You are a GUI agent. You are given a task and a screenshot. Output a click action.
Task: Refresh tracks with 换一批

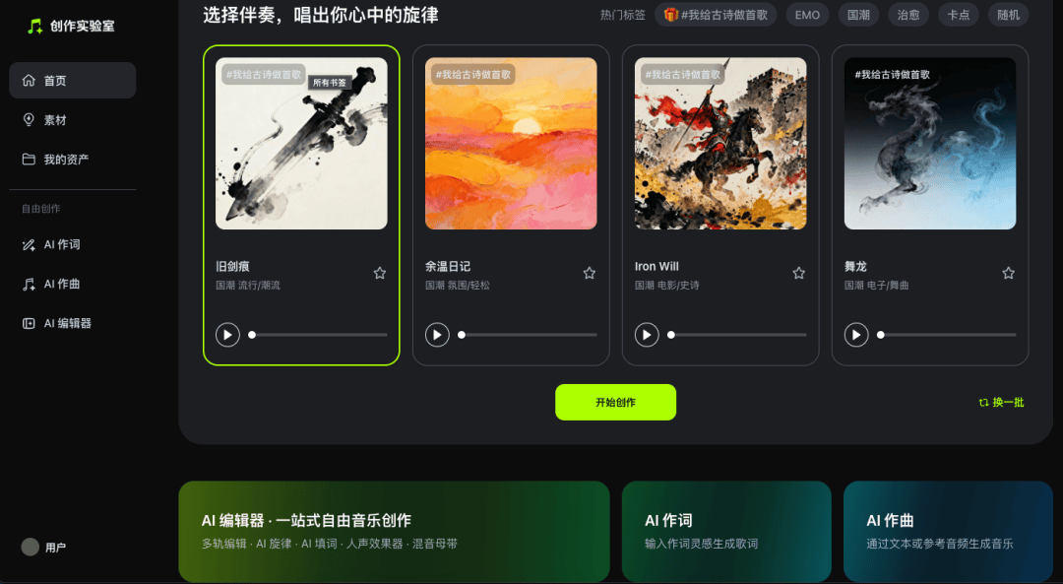point(1001,402)
